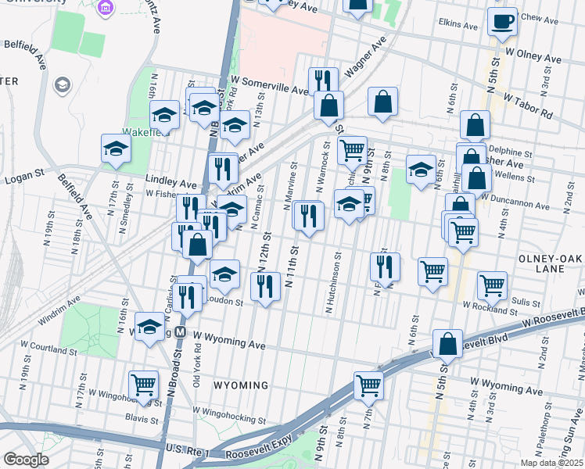This screenshot has width=585, height=469.
Task: Open the shopping cart marker near Wingohocking St
Action: 143,385
